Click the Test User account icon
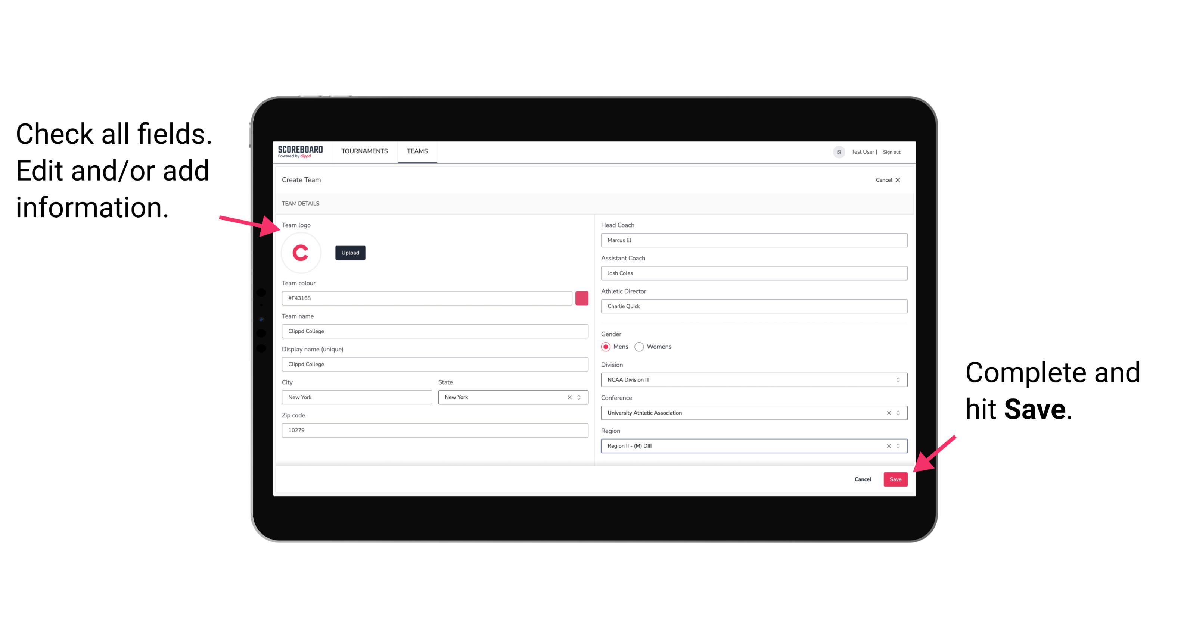Screen dimensions: 1187x638 (x=836, y=151)
